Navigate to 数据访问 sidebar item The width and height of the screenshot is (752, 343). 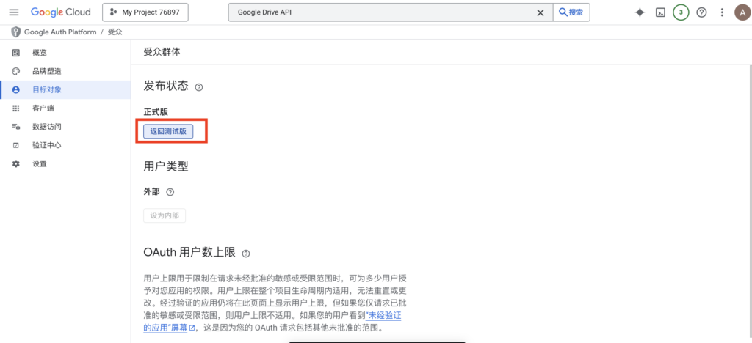(46, 127)
